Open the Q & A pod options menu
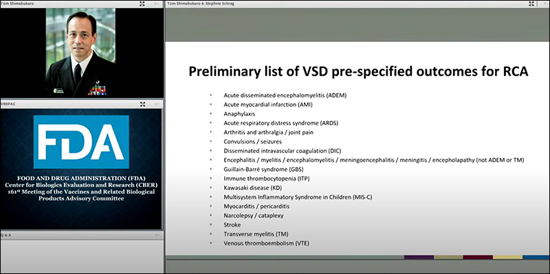Screen dimensions: 550x274 157,235
